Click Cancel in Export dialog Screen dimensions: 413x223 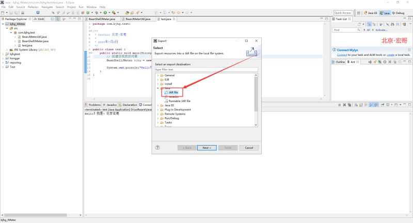coord(249,148)
